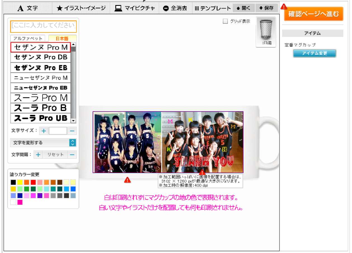Click 確認ページへ進む button
This screenshot has width=352, height=253.
[x=314, y=14]
